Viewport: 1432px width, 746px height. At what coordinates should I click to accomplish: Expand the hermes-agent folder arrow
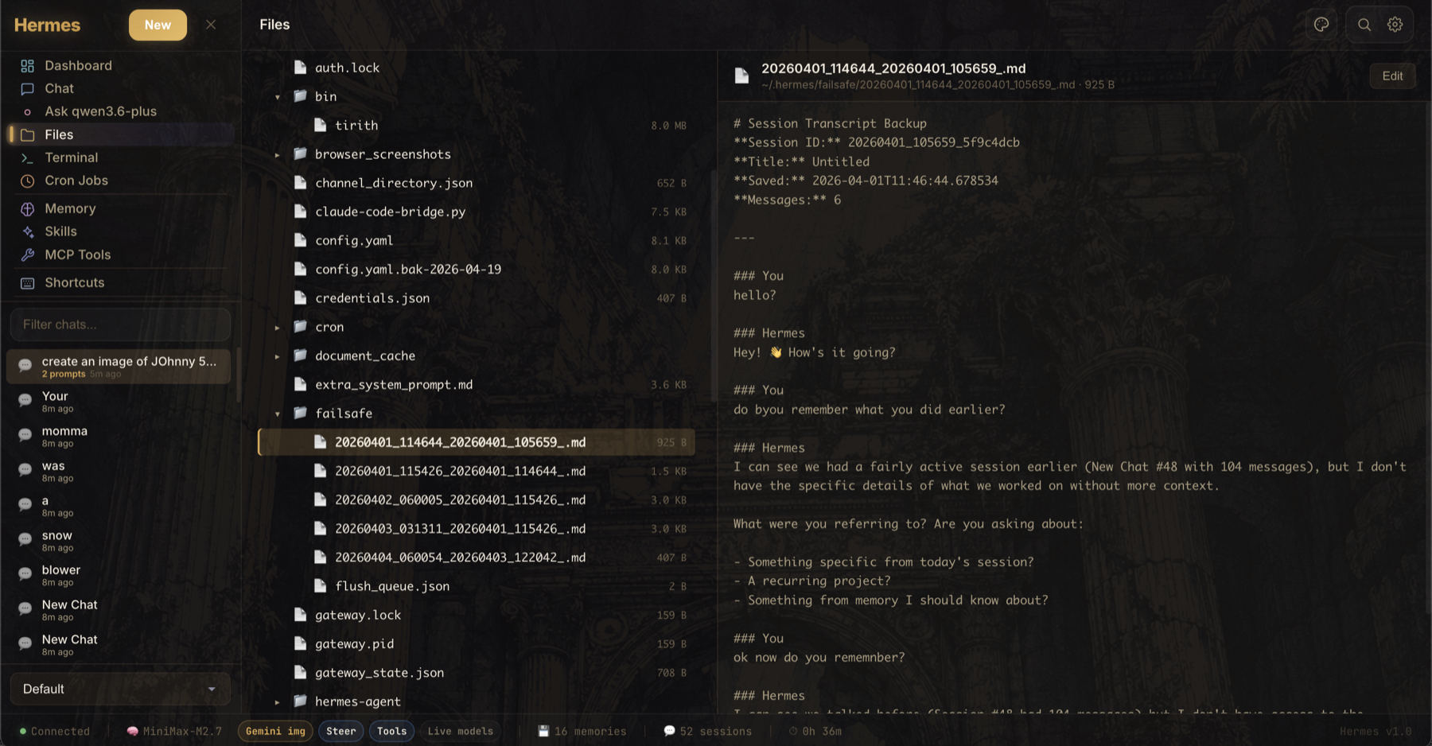[278, 701]
